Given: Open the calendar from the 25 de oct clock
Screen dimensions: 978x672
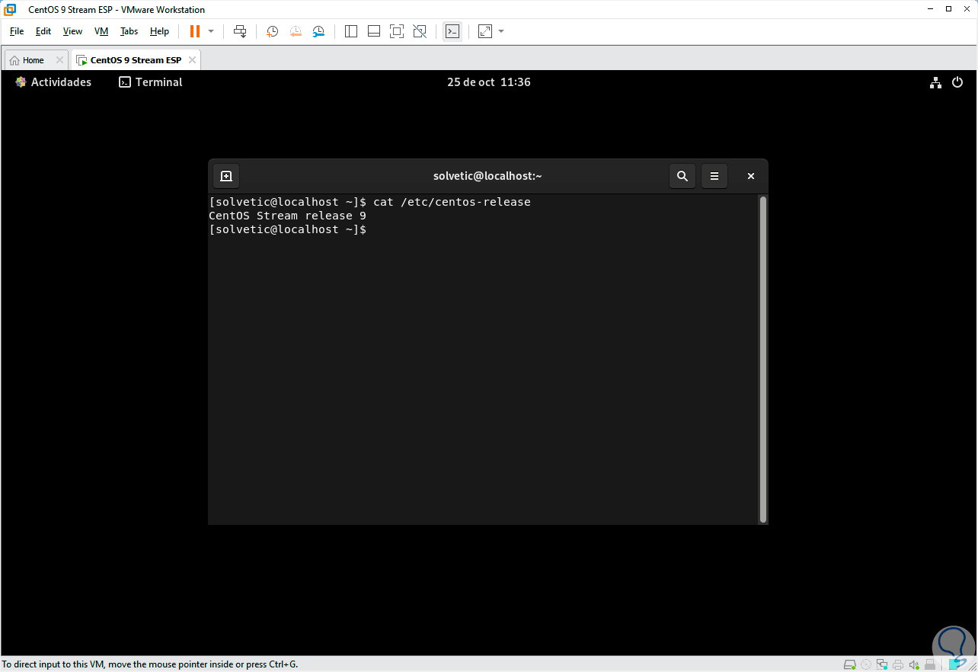Looking at the screenshot, I should point(489,82).
